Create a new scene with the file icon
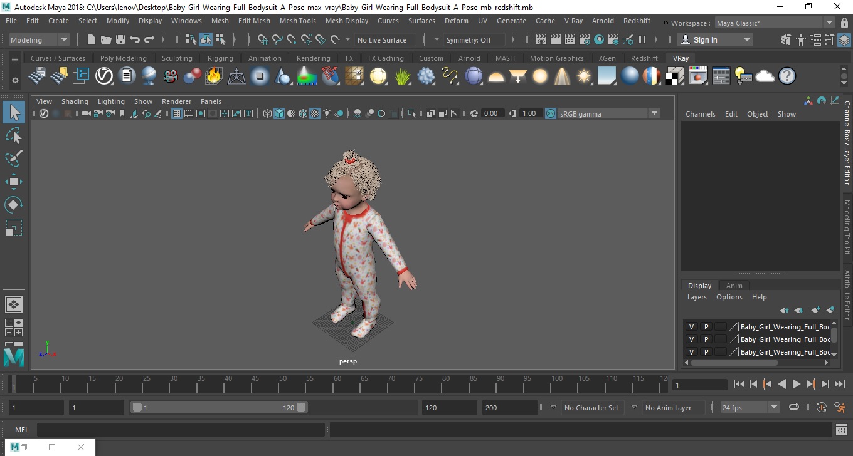Viewport: 853px width, 456px height. point(92,39)
